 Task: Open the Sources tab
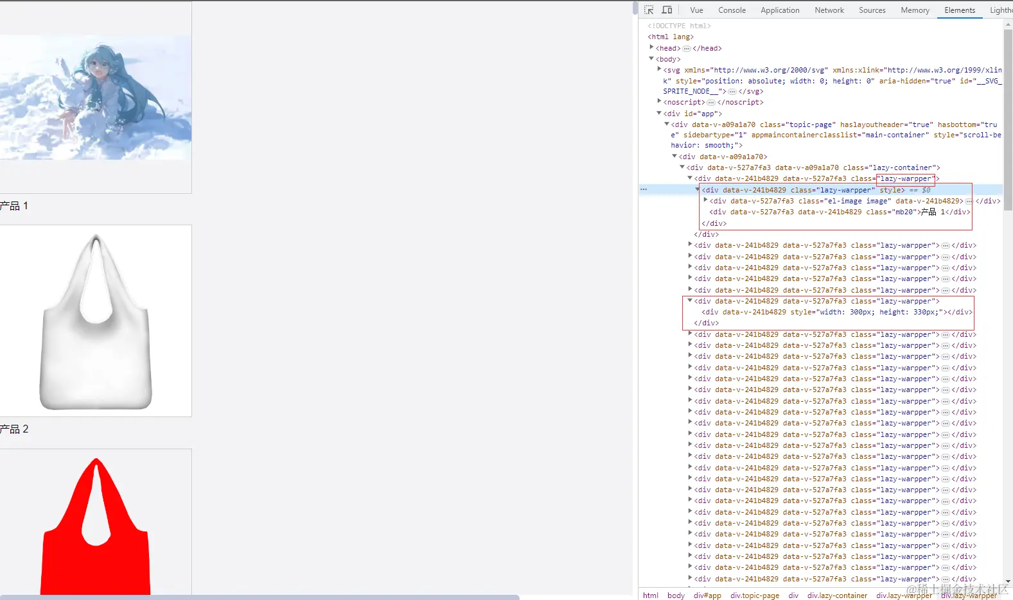[872, 10]
